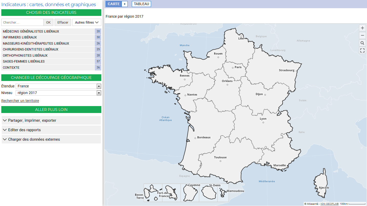367x206 pixels.
Task: Open the Étendue dropdown showing France
Action: coord(58,86)
